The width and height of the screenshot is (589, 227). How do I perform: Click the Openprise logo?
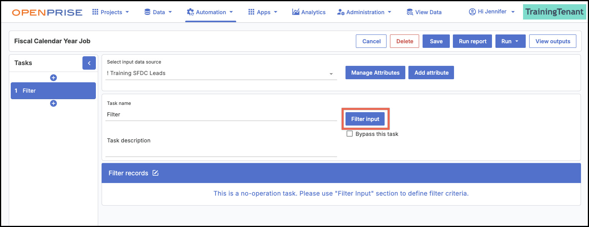[x=47, y=13]
